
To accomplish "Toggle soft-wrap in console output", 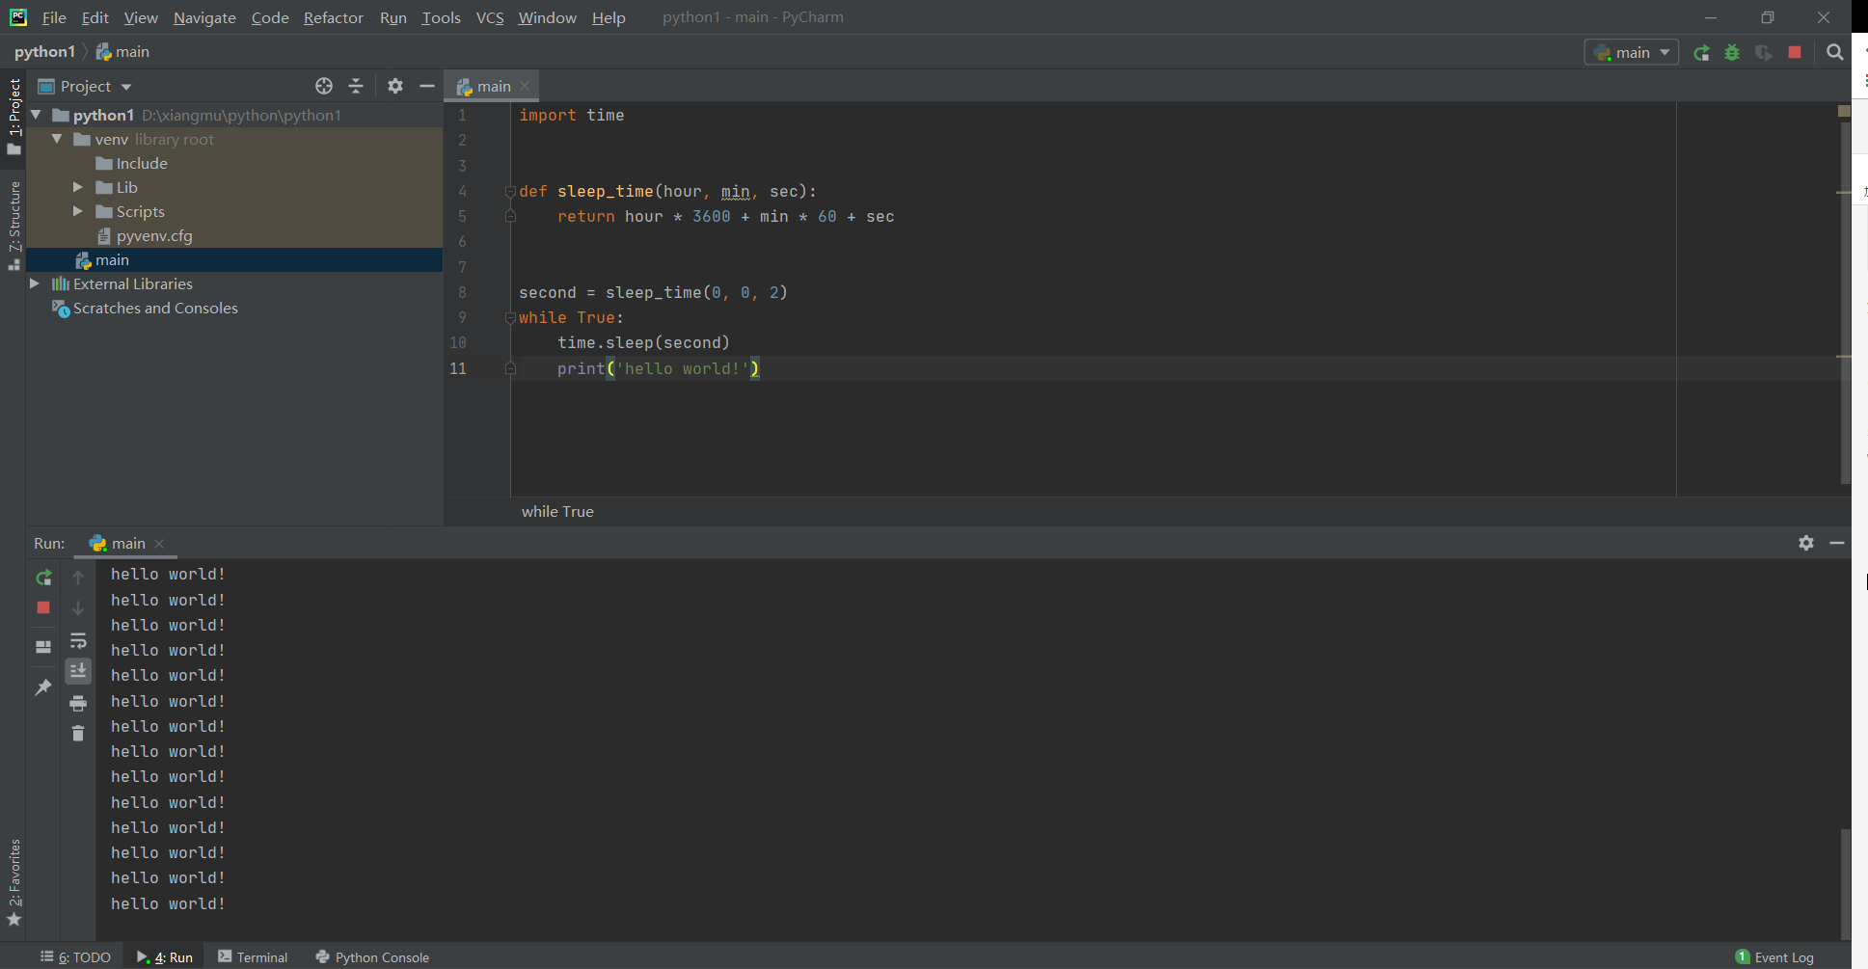I will click(78, 641).
